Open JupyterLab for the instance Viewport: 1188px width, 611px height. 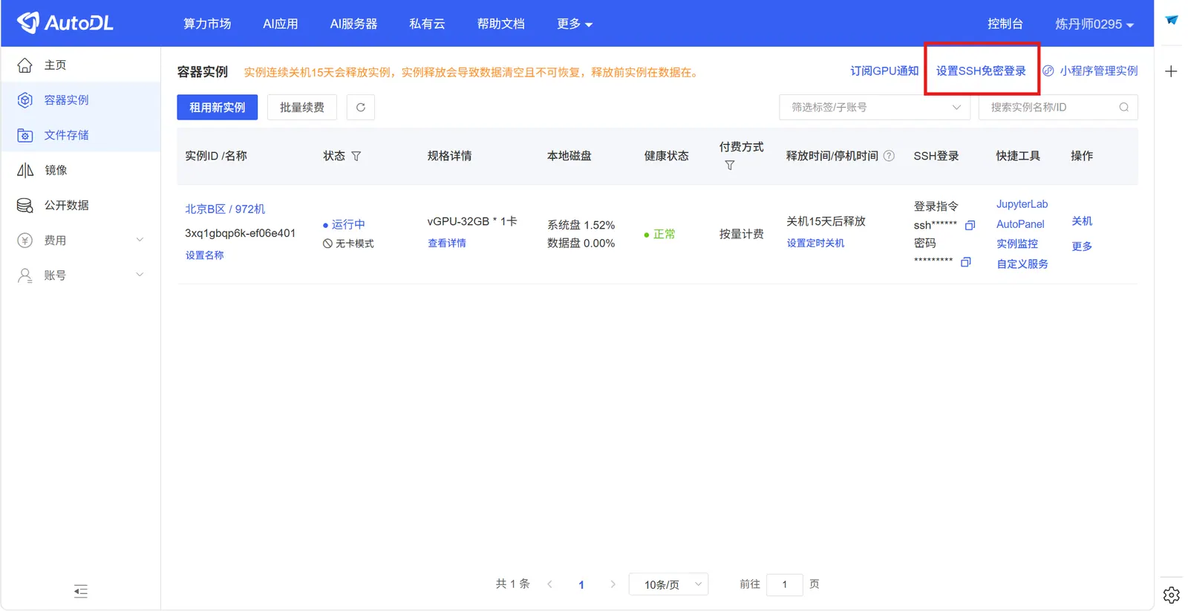(x=1022, y=204)
